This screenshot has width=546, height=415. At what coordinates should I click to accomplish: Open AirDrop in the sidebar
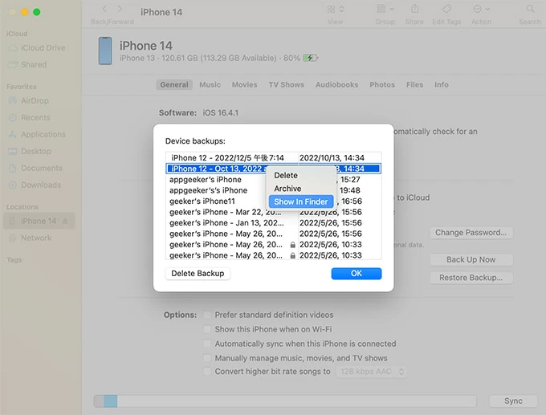point(35,101)
